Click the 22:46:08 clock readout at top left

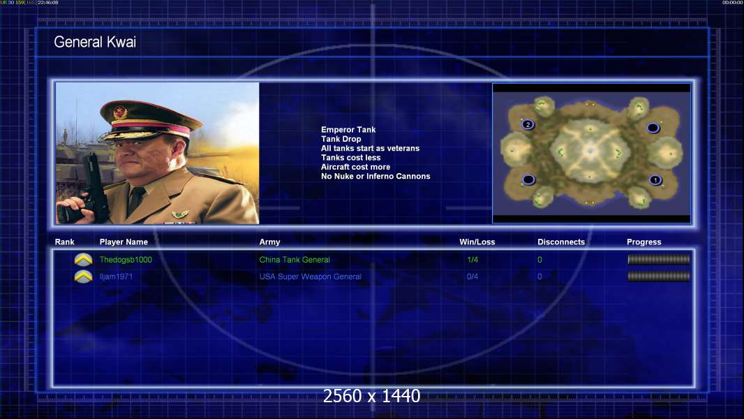(48, 3)
